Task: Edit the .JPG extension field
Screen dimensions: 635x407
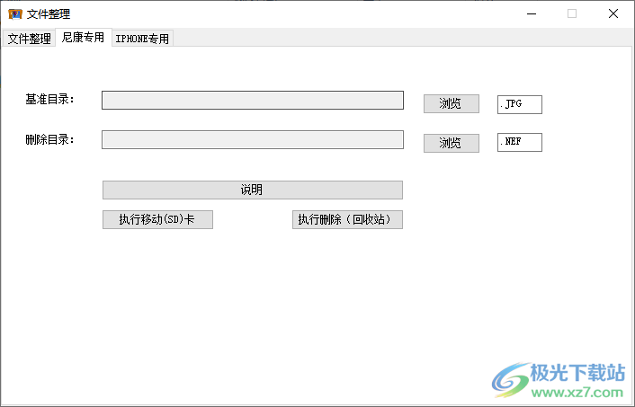Action: (520, 104)
